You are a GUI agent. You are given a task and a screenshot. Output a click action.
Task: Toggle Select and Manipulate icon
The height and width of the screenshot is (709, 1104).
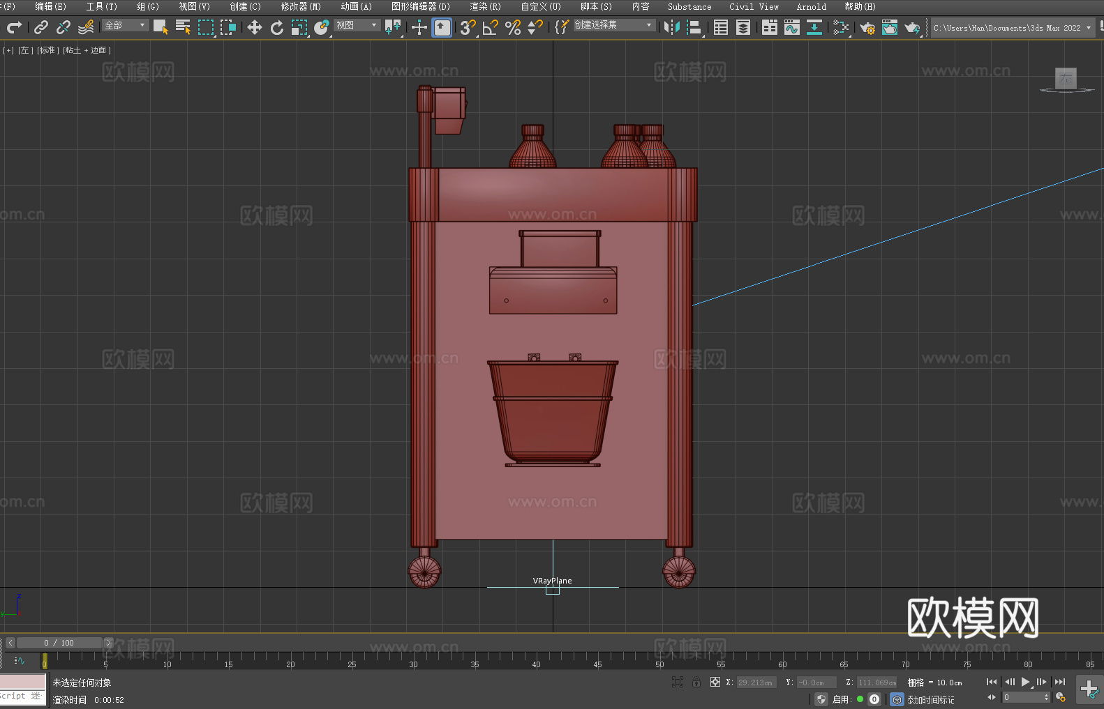tap(419, 27)
